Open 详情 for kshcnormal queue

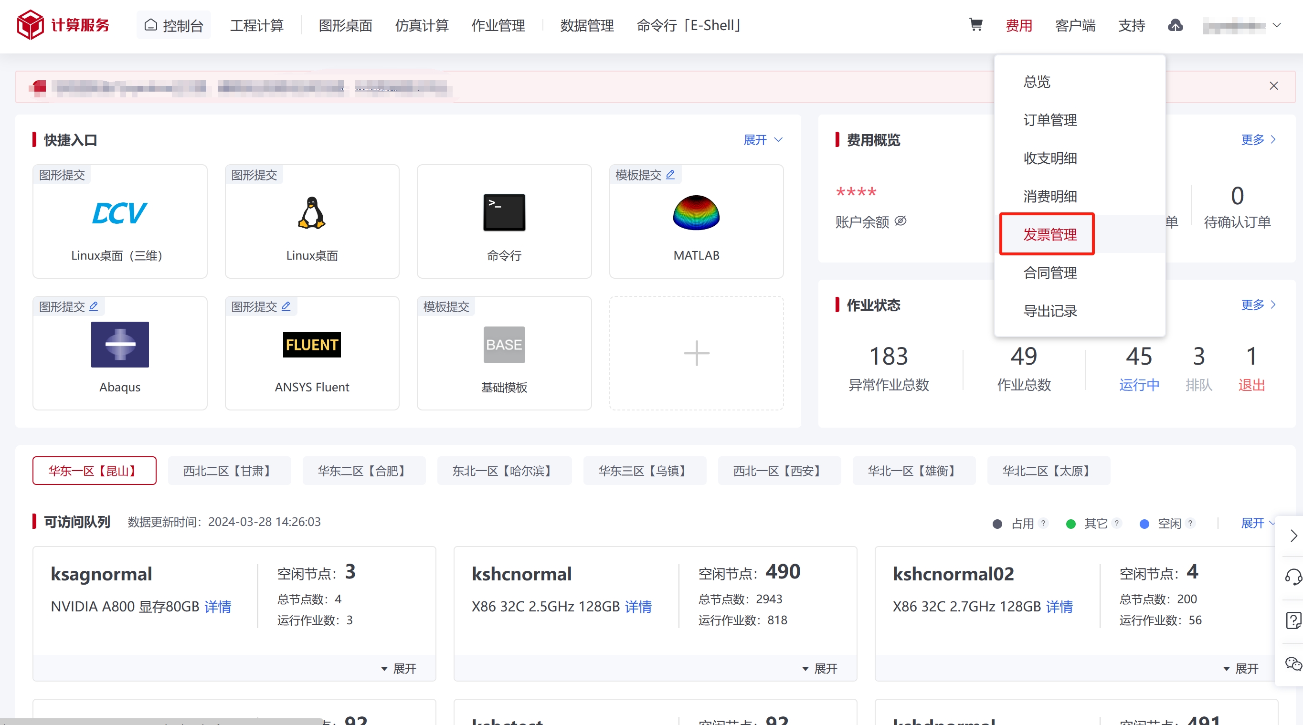(638, 606)
